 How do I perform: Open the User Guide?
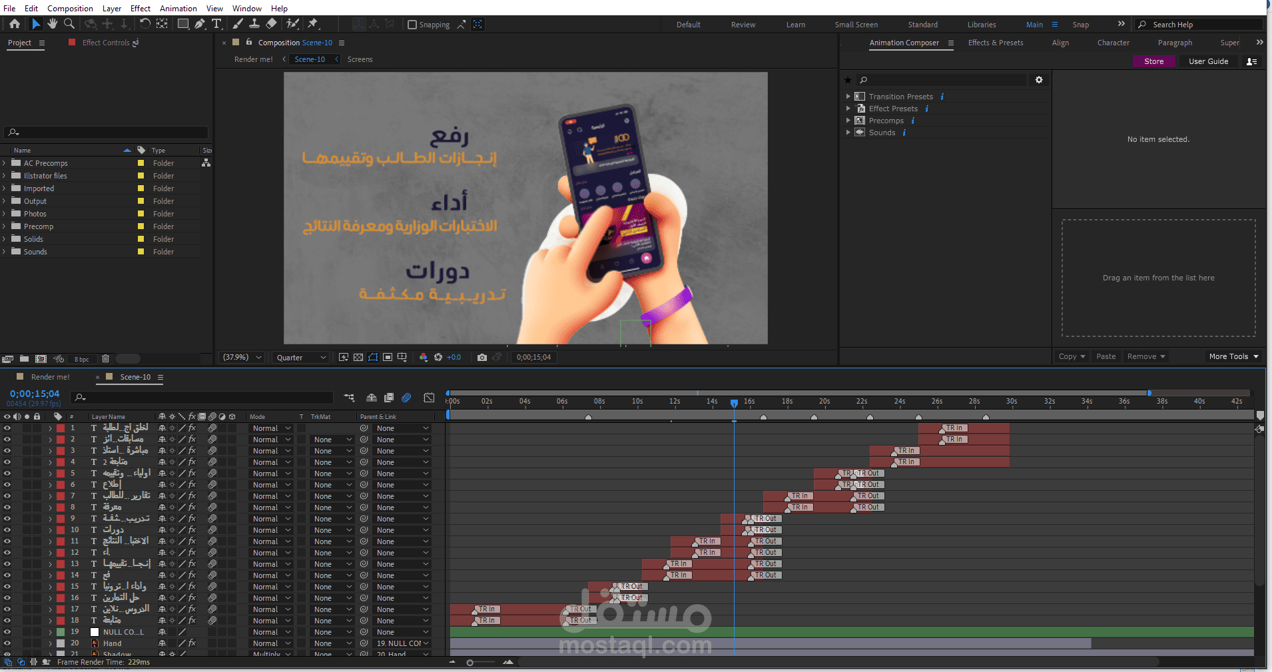coord(1209,61)
